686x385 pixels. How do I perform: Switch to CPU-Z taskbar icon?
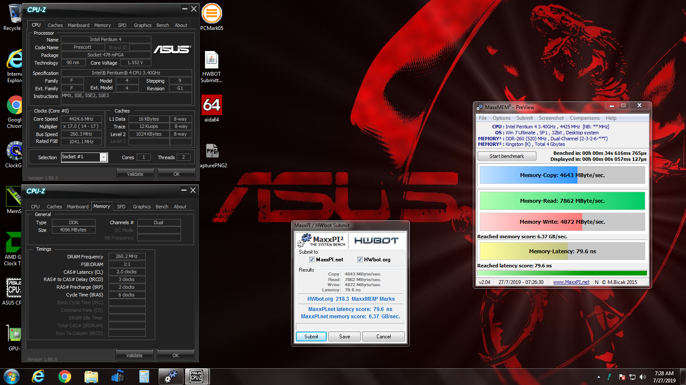(196, 376)
